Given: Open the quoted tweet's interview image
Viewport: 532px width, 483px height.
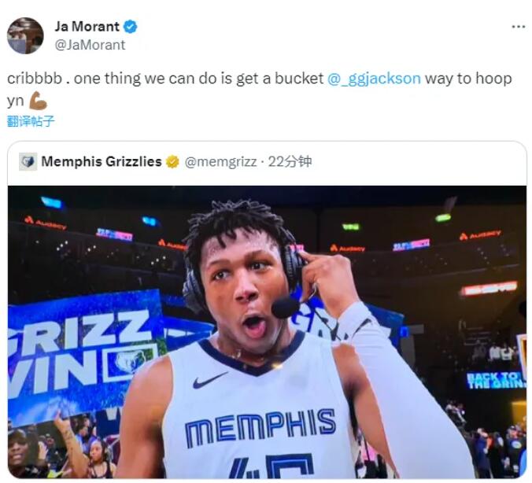Looking at the screenshot, I should coord(267,332).
